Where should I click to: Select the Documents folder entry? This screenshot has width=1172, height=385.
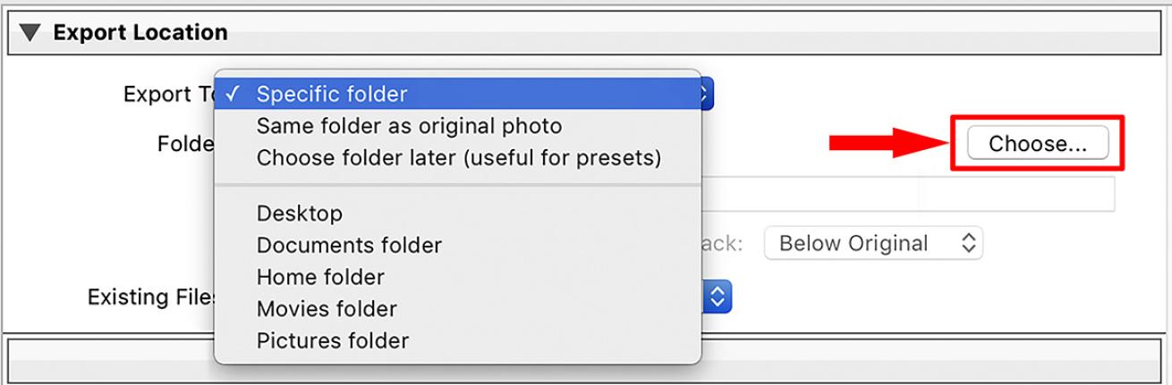click(349, 245)
